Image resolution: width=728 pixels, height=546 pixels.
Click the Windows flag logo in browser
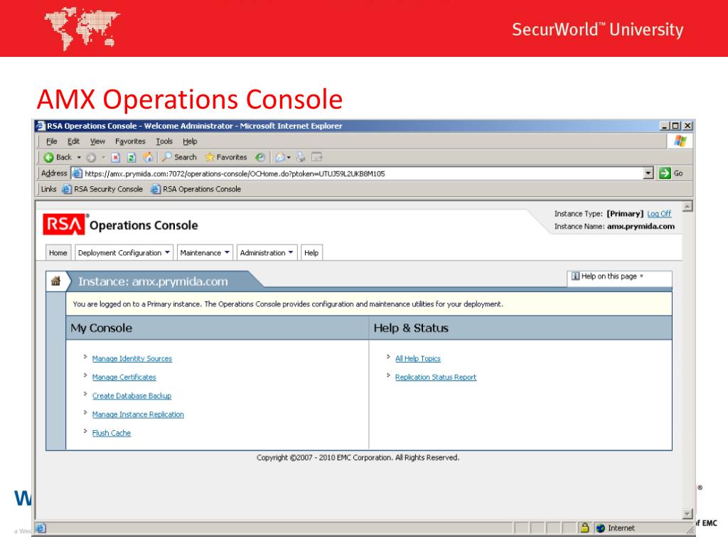pos(680,141)
